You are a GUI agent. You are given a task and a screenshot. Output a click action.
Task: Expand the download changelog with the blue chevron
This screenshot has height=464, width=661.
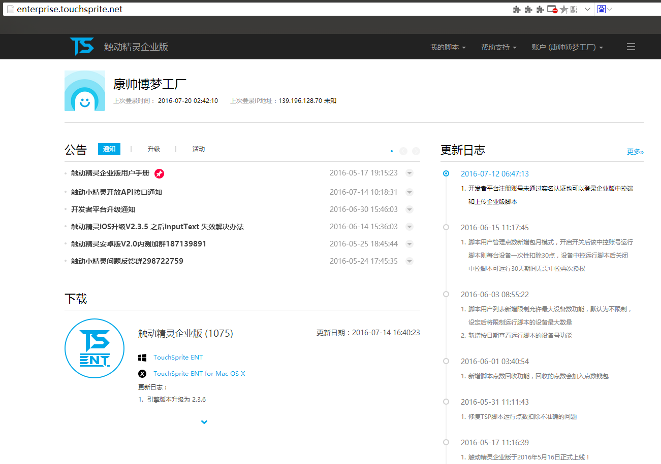point(204,422)
